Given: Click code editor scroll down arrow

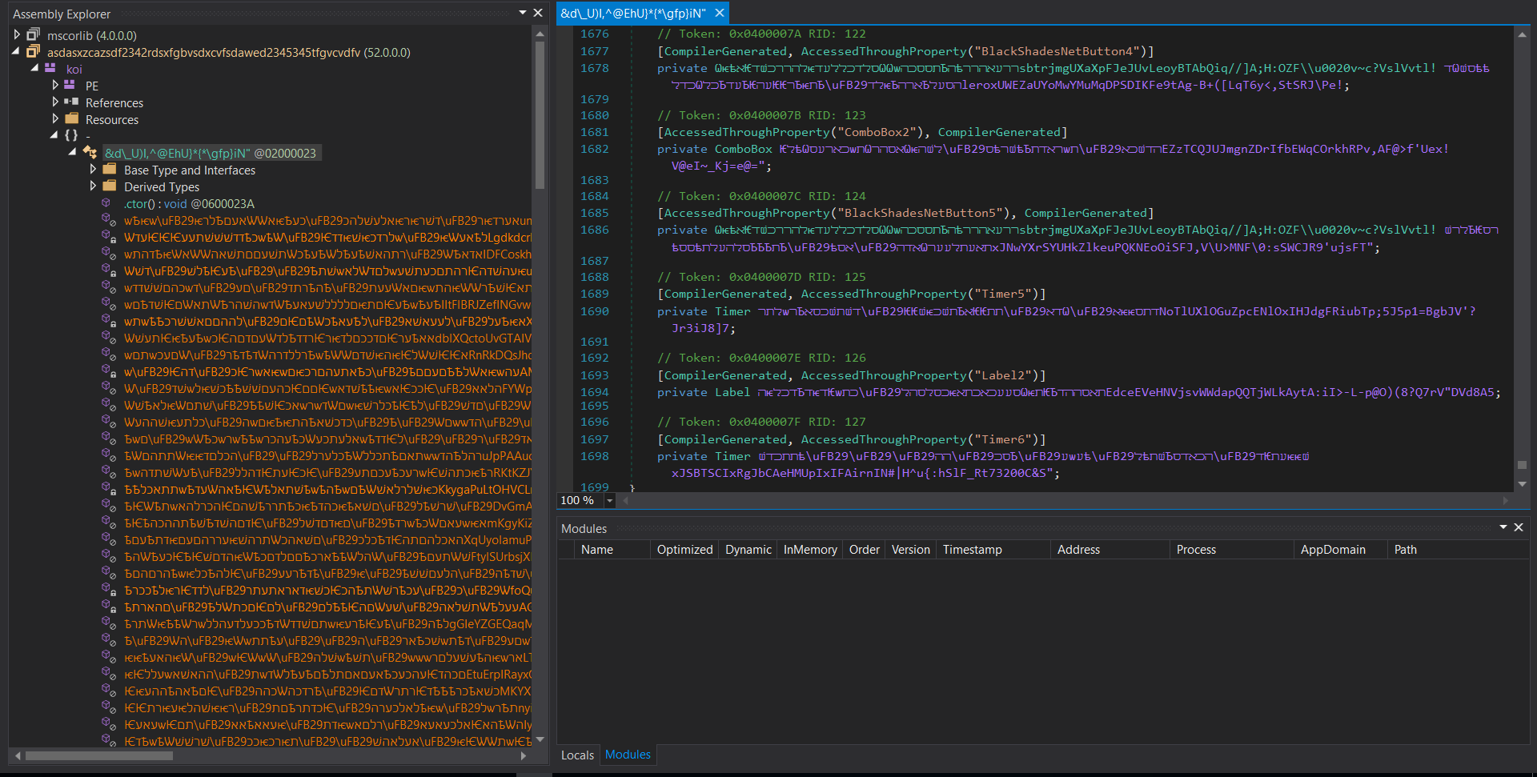Looking at the screenshot, I should pos(1522,483).
